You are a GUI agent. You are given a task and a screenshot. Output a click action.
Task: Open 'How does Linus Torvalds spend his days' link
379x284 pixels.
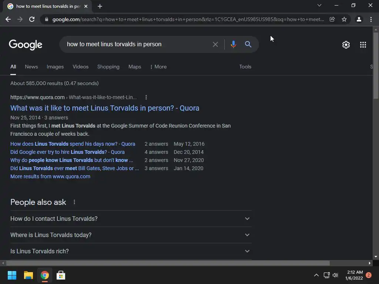(x=73, y=144)
